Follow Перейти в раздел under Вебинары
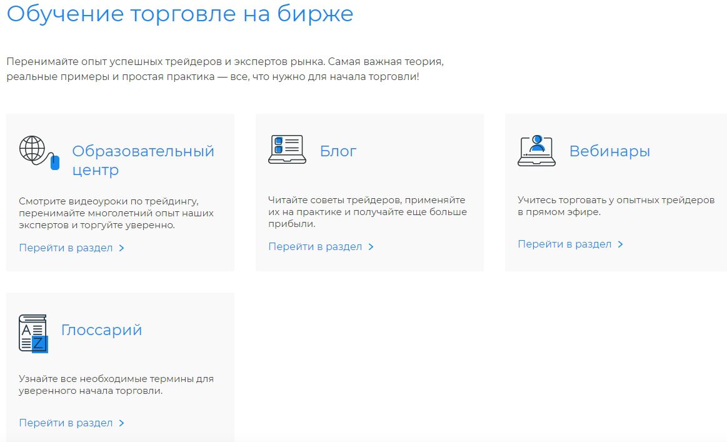This screenshot has height=442, width=727. [564, 244]
